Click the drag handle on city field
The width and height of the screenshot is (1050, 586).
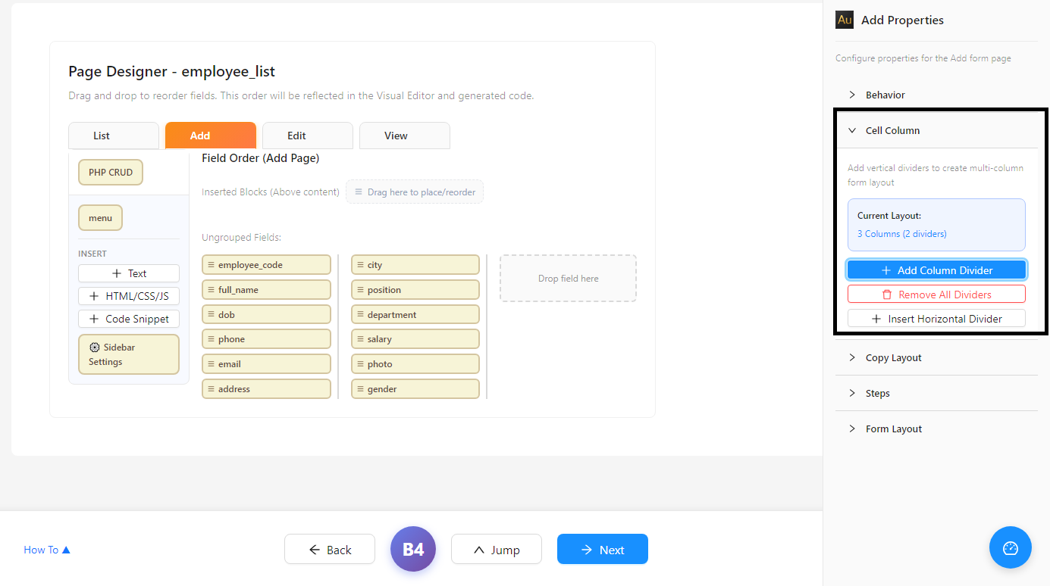[x=360, y=265]
